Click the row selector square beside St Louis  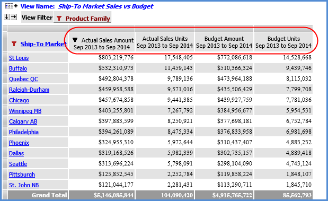(5, 58)
